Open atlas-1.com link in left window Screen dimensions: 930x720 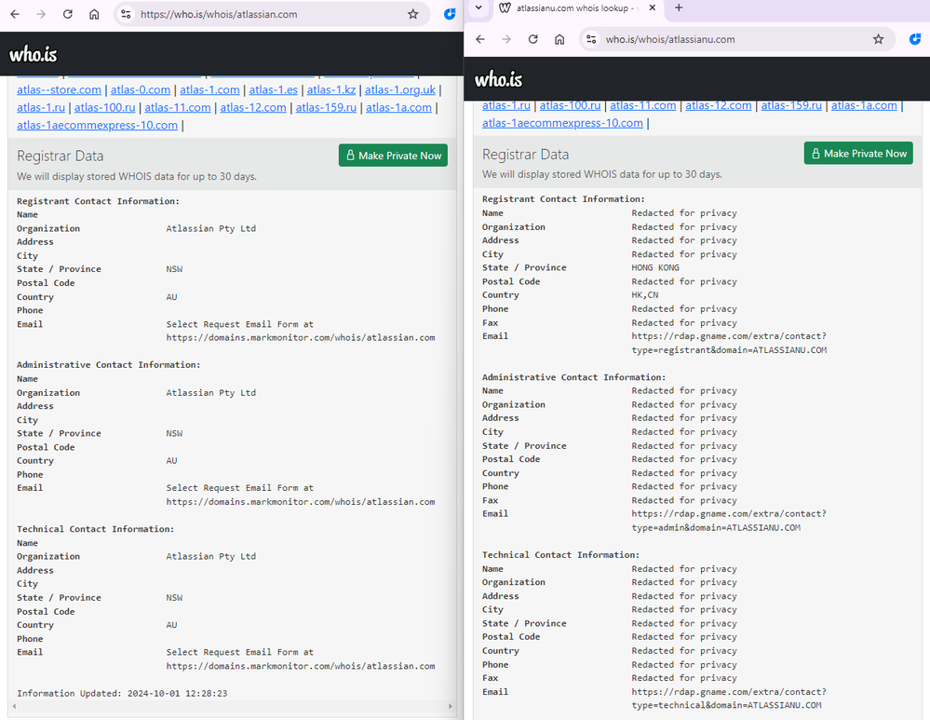(210, 89)
